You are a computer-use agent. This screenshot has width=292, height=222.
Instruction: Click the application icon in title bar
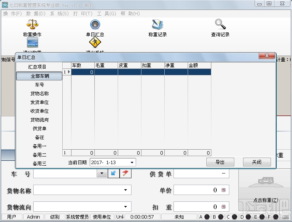pyautogui.click(x=5, y=5)
